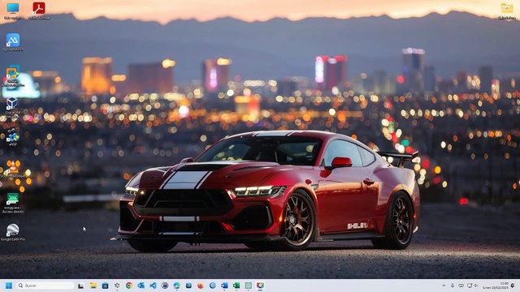Launch Visual Studio Code from taskbar
This screenshot has width=520, height=292.
point(153,286)
